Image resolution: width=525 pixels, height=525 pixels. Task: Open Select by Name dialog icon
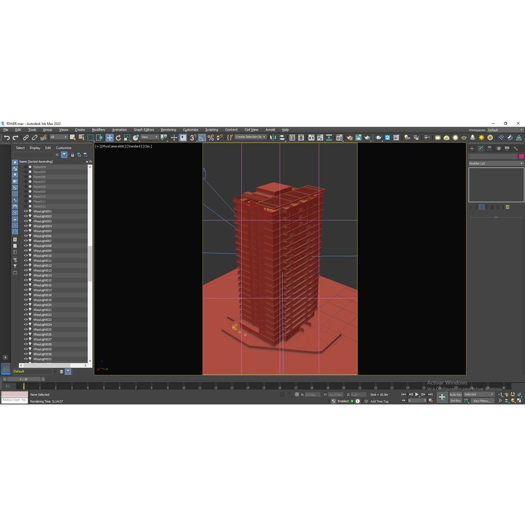pos(81,138)
